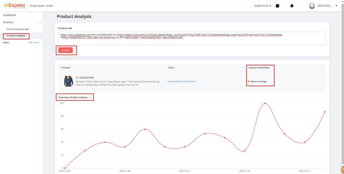Click the orange floating widget icon
Screen dimensions: 344x174
coord(342,169)
